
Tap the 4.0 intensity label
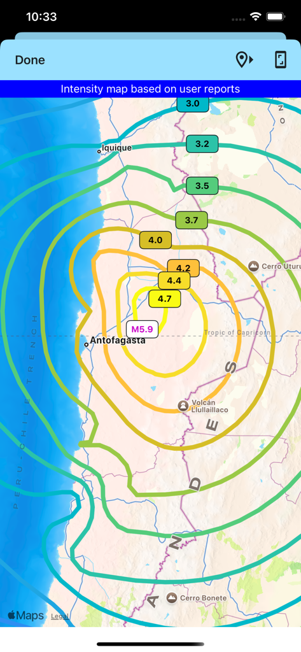[155, 240]
